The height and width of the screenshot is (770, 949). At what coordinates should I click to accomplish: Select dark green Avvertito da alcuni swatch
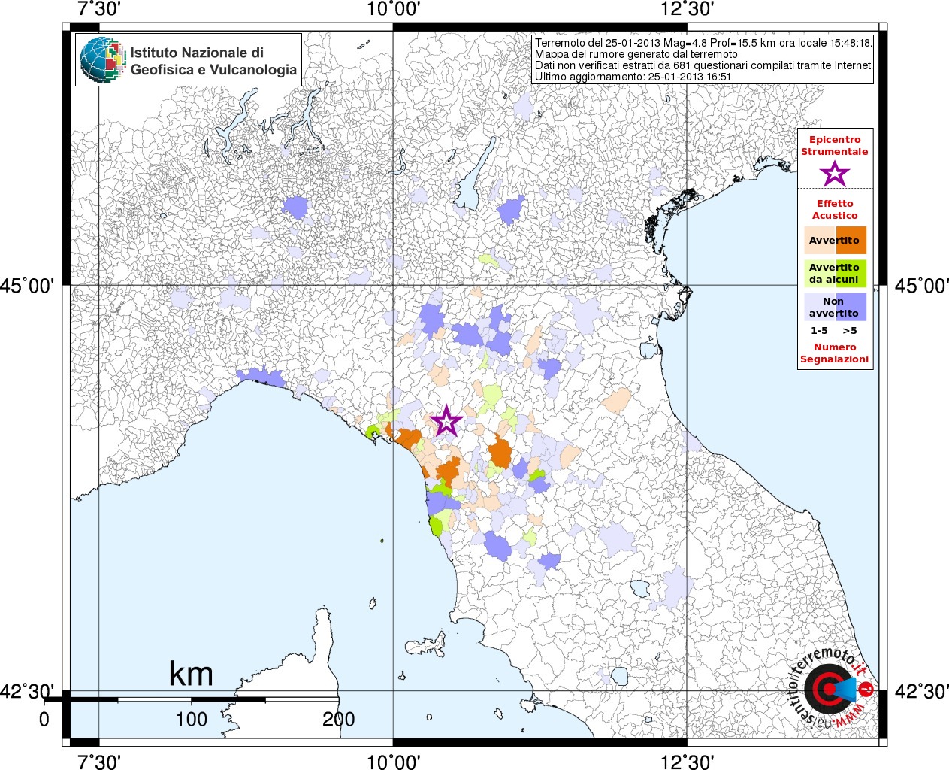[x=851, y=274]
